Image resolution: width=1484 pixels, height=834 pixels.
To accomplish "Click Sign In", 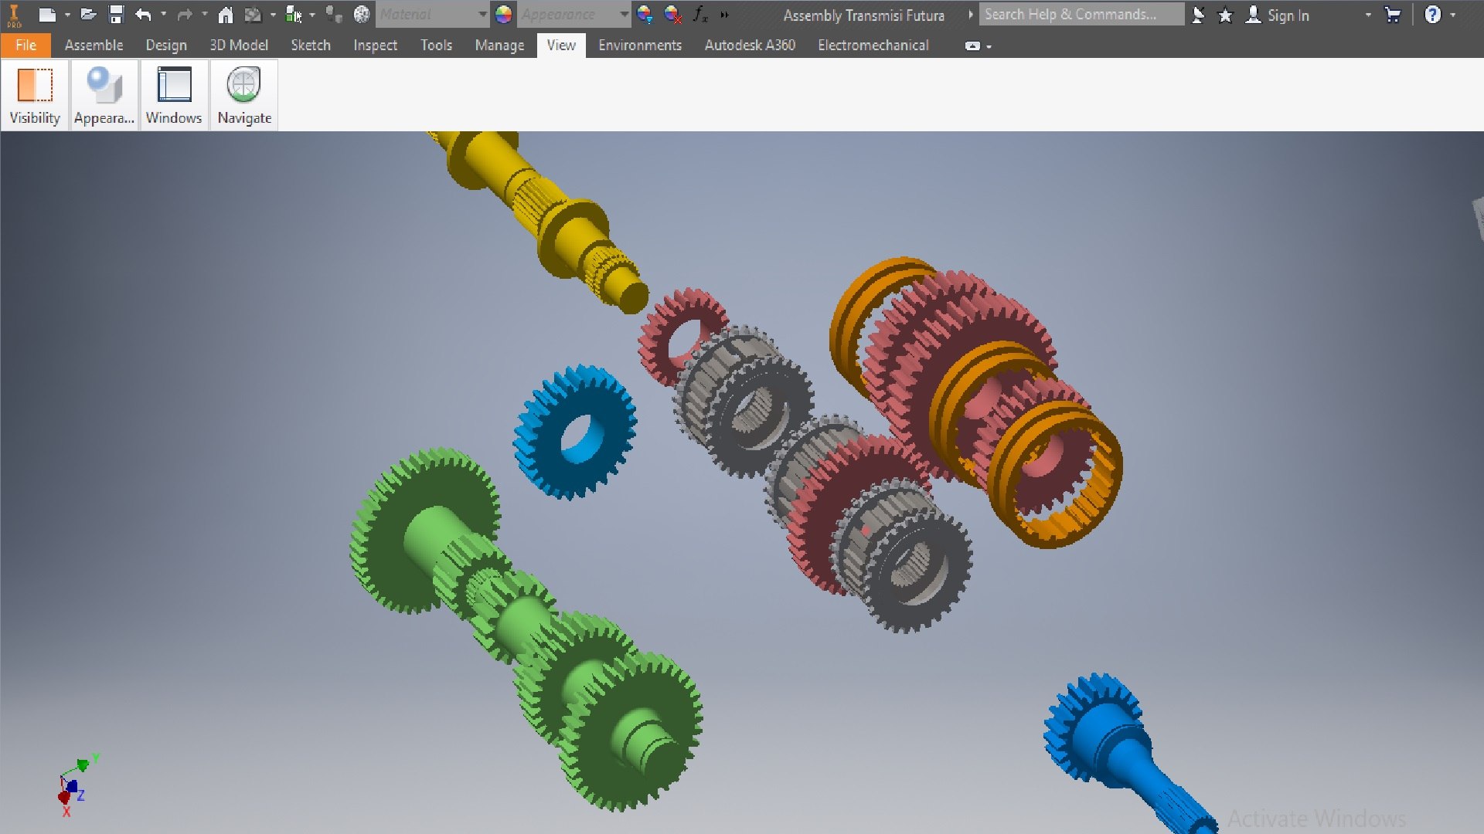I will [1288, 15].
